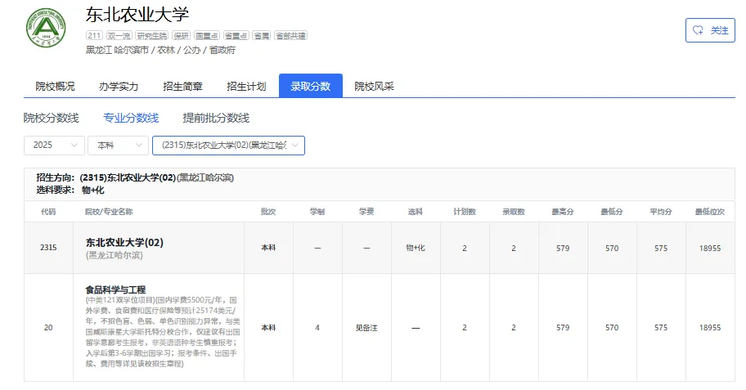Follow the university with 关注 button
The height and width of the screenshot is (390, 746).
(710, 30)
